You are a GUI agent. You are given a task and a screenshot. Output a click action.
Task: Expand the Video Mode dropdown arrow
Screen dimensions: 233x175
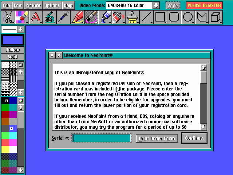coord(156,5)
